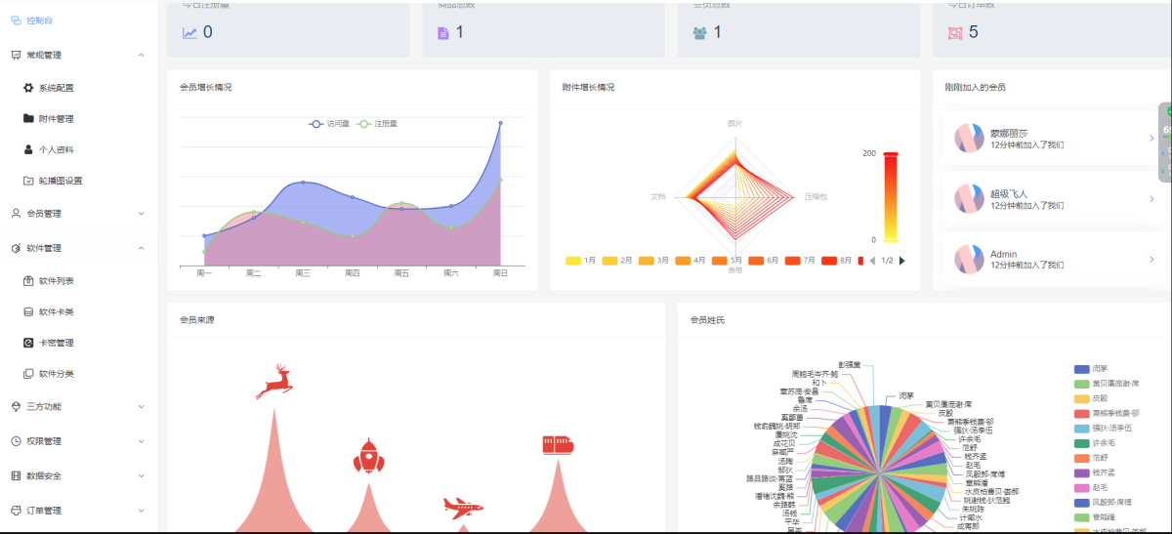Toggle the 访问量 legend series
The image size is (1172, 534).
[328, 124]
